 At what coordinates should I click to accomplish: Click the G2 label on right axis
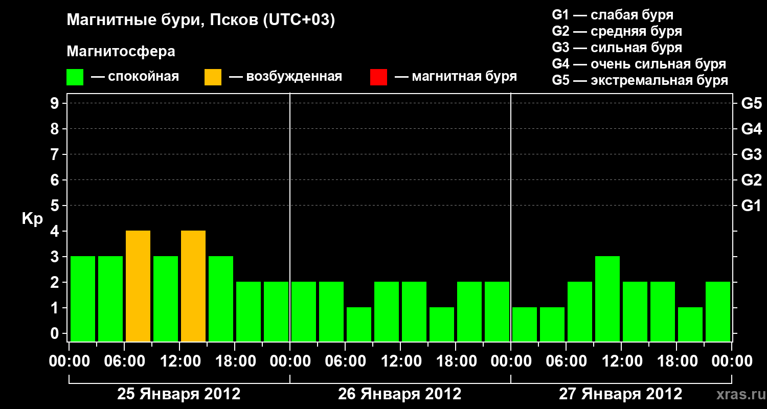pos(751,180)
